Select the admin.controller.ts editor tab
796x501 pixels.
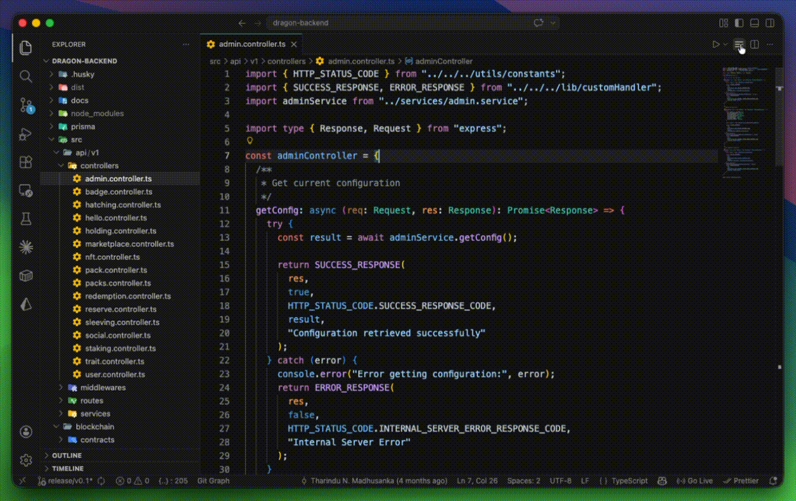(x=252, y=44)
